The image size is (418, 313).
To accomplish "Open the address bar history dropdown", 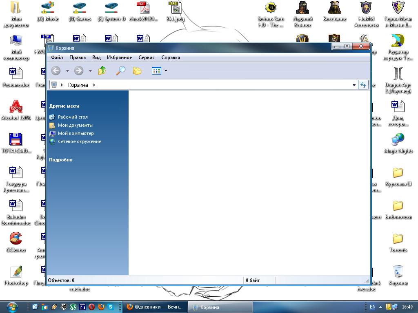I will (354, 85).
